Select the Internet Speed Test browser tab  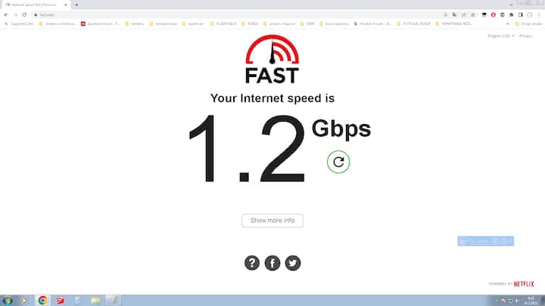[x=35, y=5]
